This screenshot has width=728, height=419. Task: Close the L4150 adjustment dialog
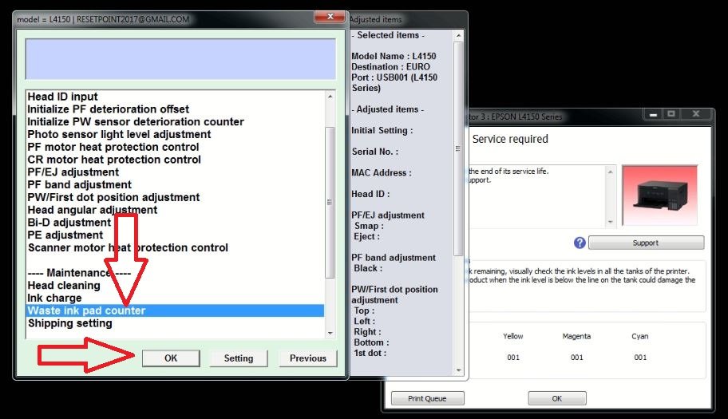(x=330, y=17)
